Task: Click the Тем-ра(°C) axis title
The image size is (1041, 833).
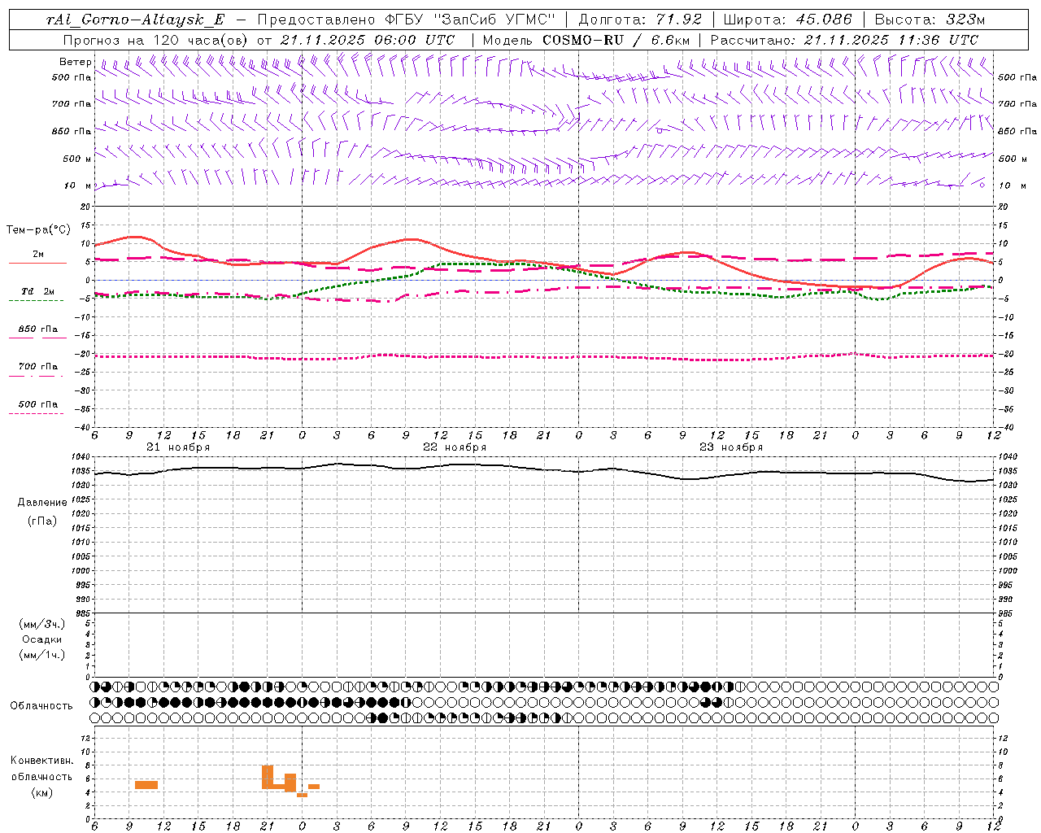Action: [x=38, y=230]
